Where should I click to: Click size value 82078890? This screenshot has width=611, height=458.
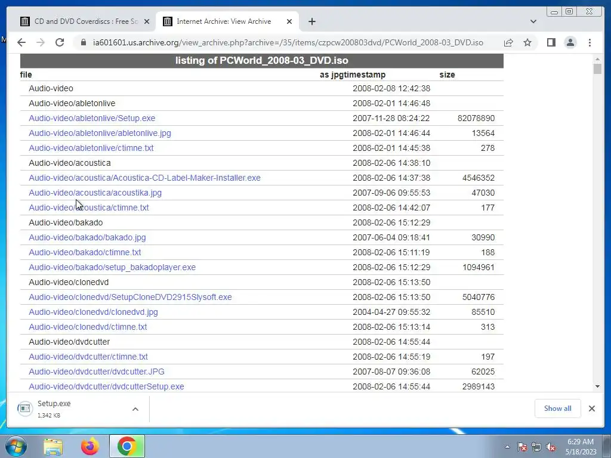[476, 118]
